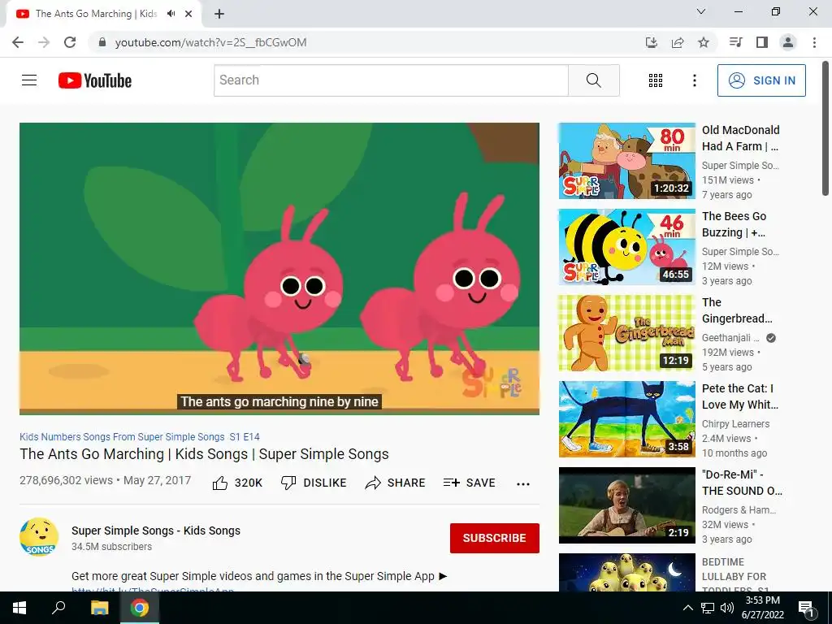Like the video with 320K thumbs-up

click(x=237, y=483)
